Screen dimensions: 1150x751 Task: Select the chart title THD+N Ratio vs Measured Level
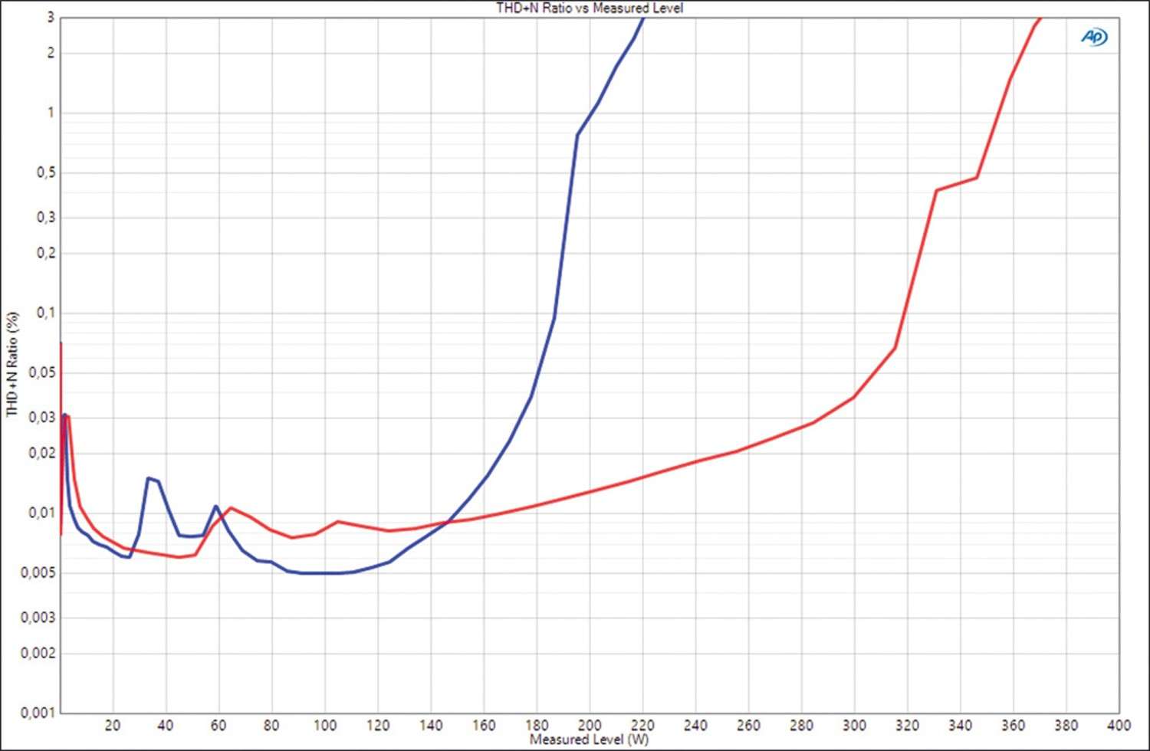pos(589,8)
